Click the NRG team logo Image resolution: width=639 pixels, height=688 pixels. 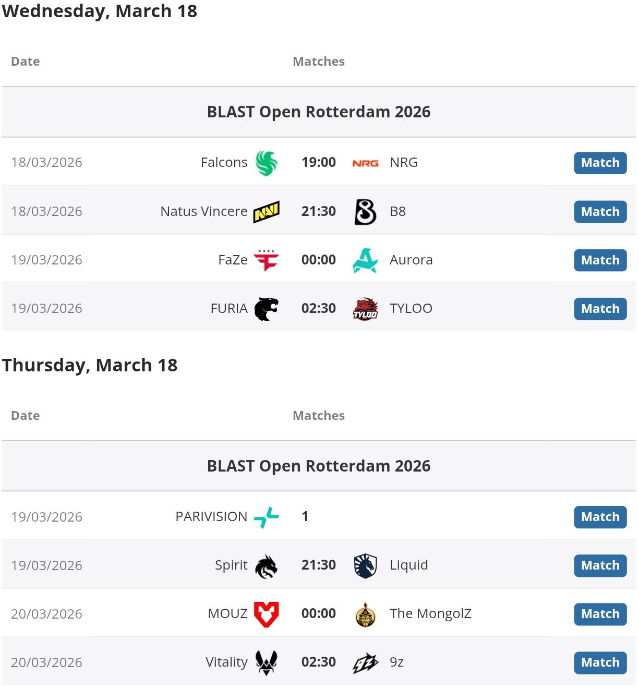coord(365,163)
